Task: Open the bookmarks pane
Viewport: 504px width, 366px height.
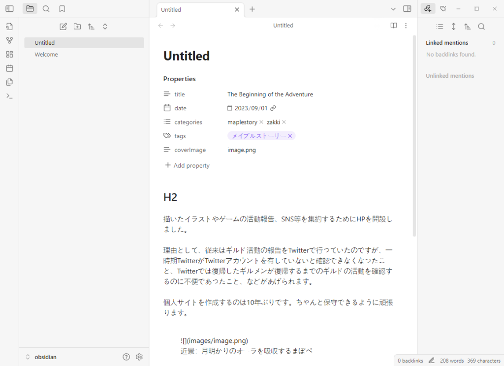Action: (62, 8)
